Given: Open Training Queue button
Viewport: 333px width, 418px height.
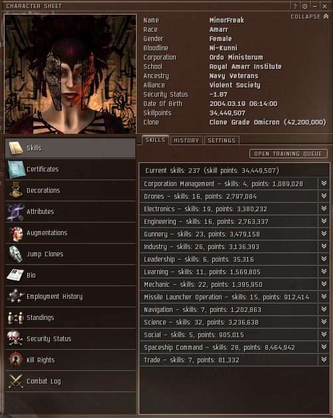Looking at the screenshot, I should pyautogui.click(x=288, y=154).
